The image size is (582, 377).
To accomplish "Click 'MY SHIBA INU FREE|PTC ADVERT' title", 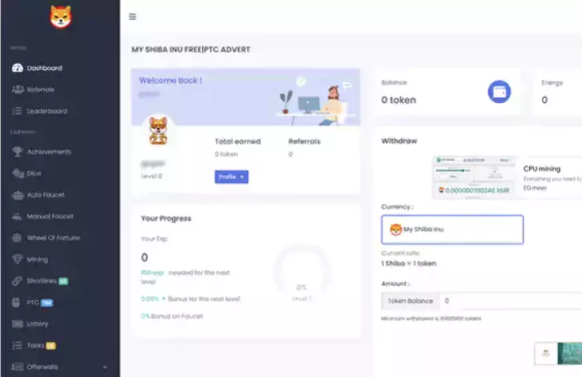I will (x=191, y=49).
